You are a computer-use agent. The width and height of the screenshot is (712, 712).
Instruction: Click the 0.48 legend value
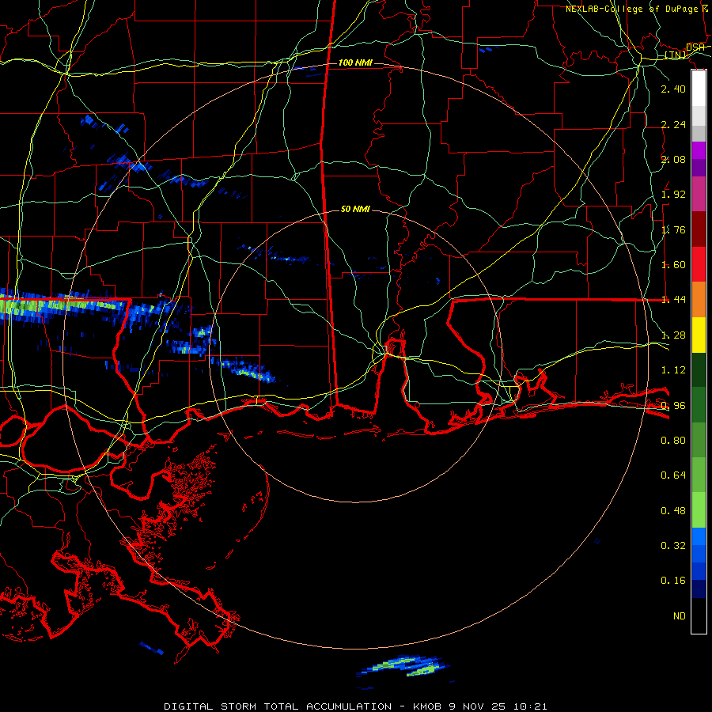point(673,511)
